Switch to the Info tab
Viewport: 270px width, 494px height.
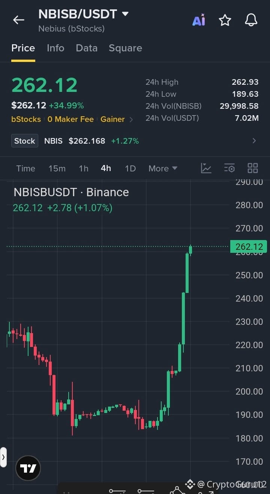[x=55, y=48]
